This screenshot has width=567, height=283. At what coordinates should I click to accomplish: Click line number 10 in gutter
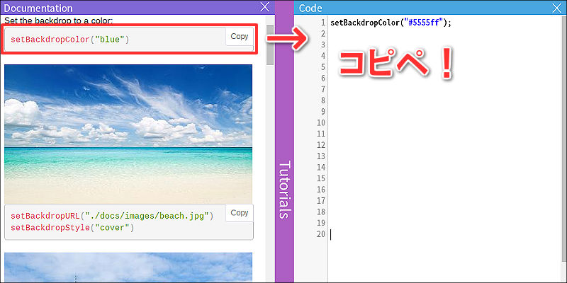pos(321,122)
